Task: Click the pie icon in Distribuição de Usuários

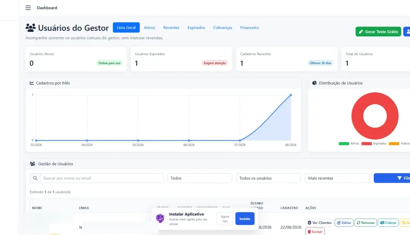Action: click(314, 83)
